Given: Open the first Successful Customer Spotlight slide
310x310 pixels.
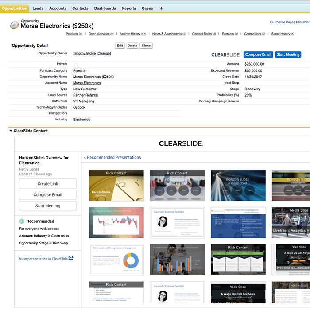Looking at the screenshot, I should point(177,223).
